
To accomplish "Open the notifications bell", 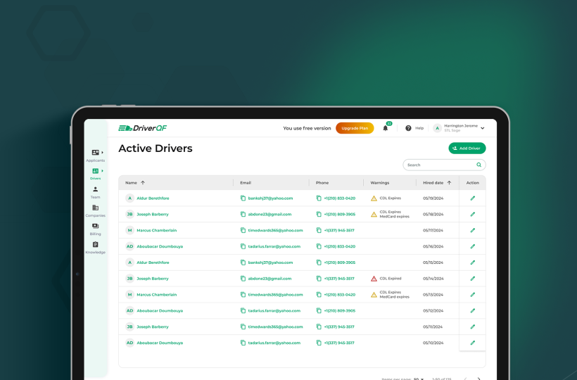I will [385, 128].
